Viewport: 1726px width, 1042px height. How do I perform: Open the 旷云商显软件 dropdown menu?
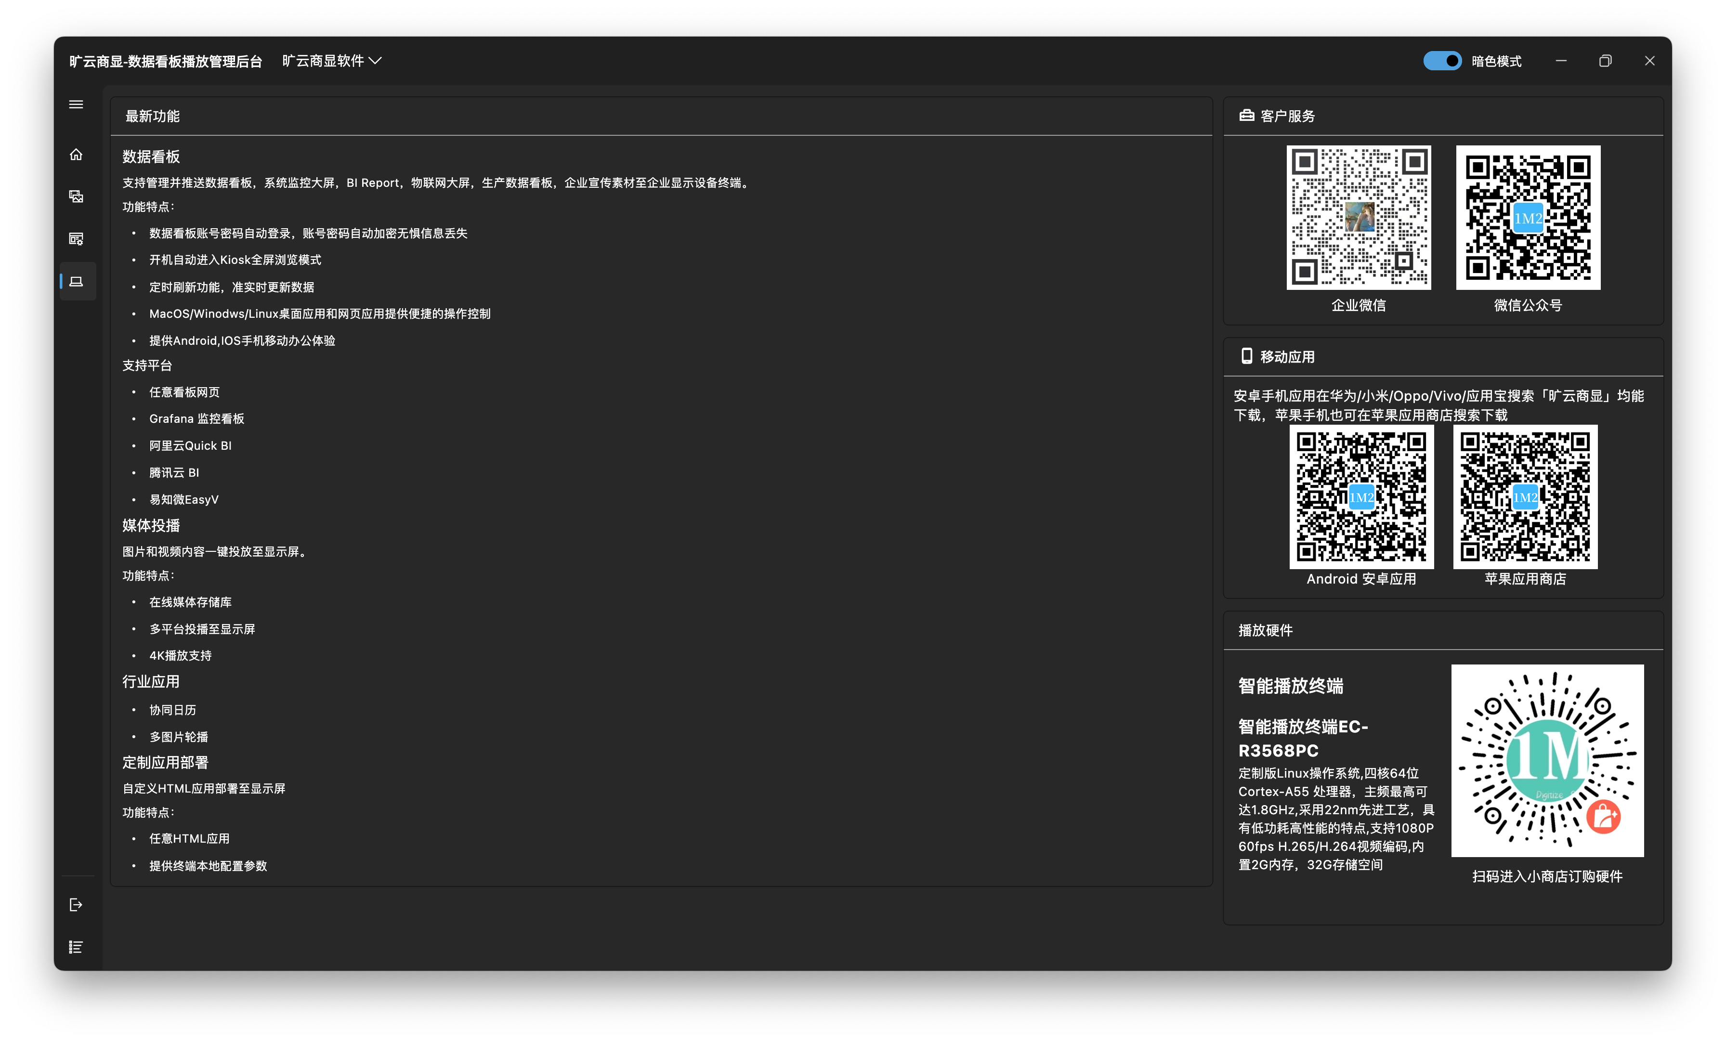click(x=332, y=61)
